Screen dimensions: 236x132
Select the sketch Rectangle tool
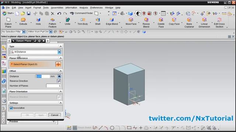[129, 128]
